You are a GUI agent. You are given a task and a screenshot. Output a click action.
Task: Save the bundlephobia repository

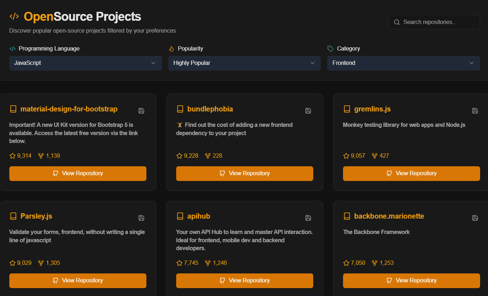point(308,111)
